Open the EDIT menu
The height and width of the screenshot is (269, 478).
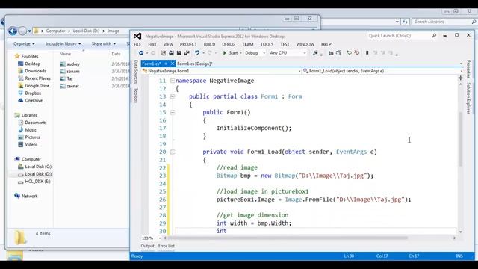tap(152, 44)
